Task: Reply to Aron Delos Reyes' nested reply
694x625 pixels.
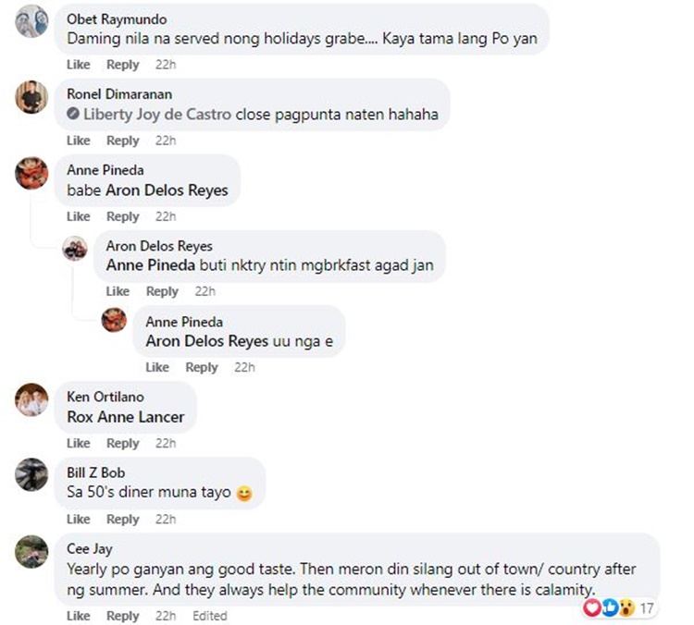Action: click(162, 291)
